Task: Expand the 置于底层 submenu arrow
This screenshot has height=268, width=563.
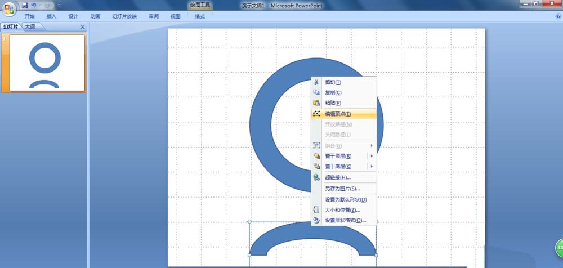Action: [x=372, y=166]
